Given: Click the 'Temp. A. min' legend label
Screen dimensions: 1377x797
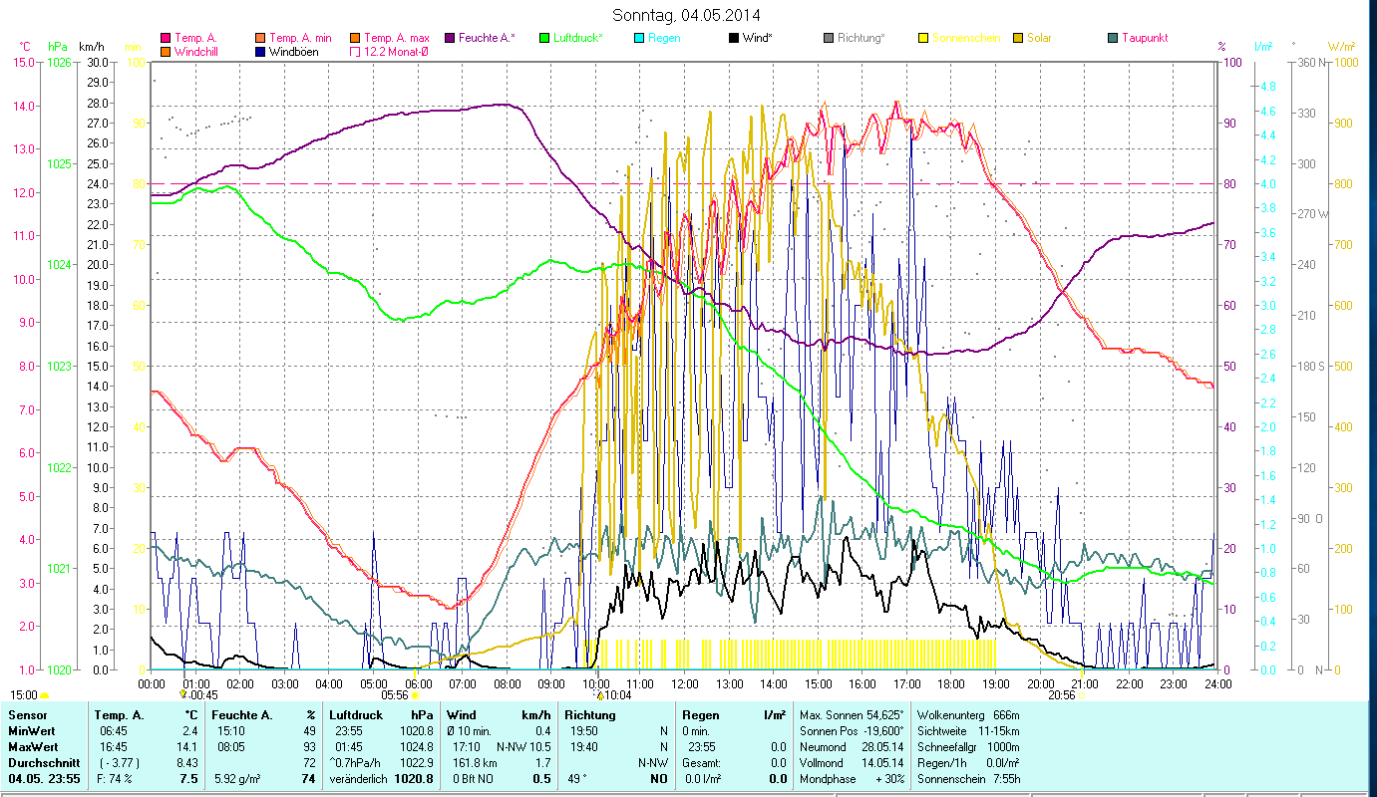Looking at the screenshot, I should (x=302, y=38).
